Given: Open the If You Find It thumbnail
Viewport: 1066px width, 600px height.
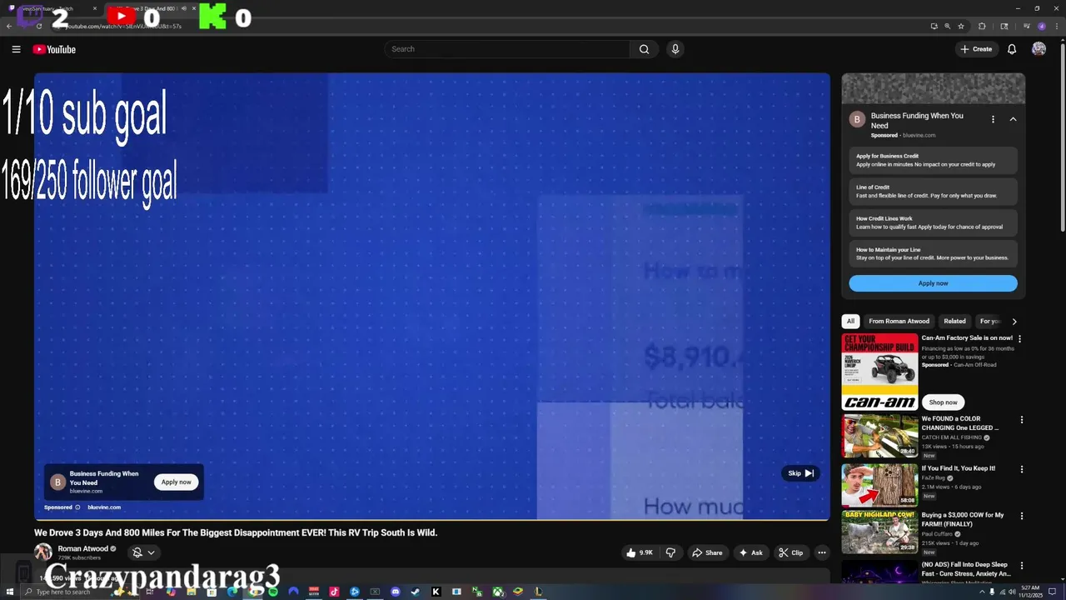Looking at the screenshot, I should 879,484.
